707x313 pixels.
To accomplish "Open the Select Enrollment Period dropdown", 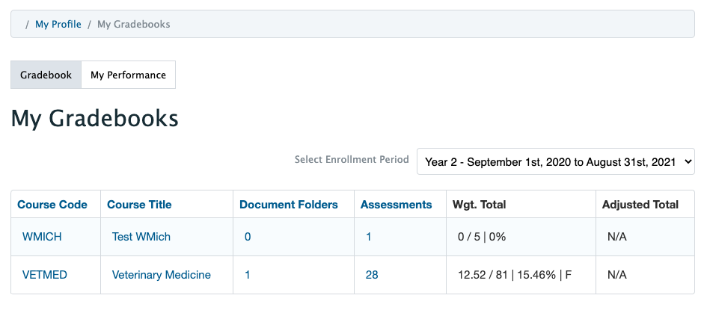I will point(555,161).
